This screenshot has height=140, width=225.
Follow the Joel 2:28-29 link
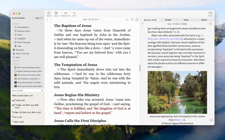[x=175, y=39]
